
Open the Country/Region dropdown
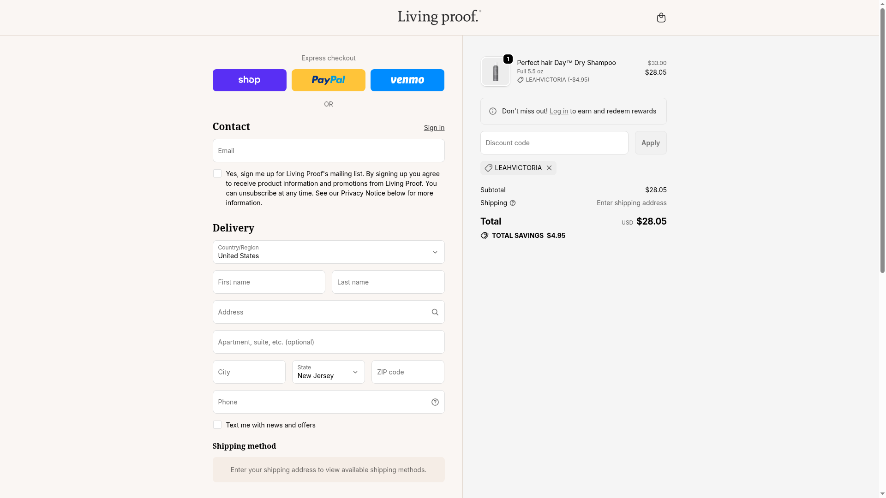[x=328, y=252]
